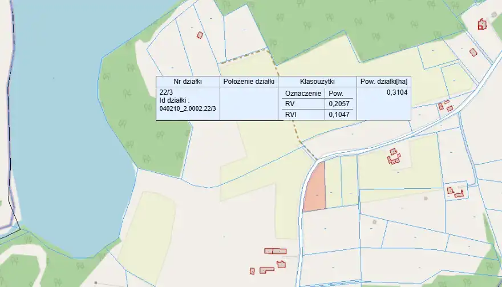Viewport: 502px width, 287px height.
Task: Click parcel number 22/3 in the table
Action: tap(166, 92)
